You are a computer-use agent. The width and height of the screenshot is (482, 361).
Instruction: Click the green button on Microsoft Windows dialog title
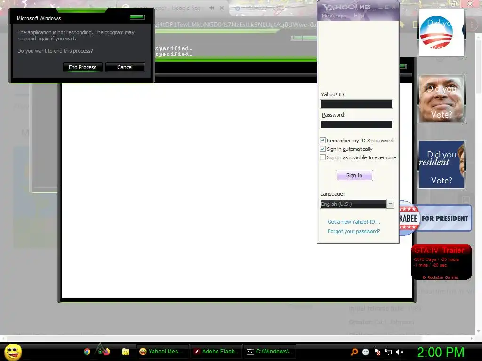tap(137, 17)
